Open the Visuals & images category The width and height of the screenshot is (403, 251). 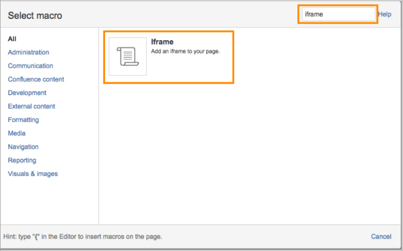33,174
